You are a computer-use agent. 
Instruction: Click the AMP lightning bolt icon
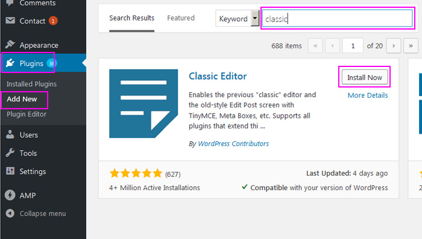pyautogui.click(x=10, y=195)
